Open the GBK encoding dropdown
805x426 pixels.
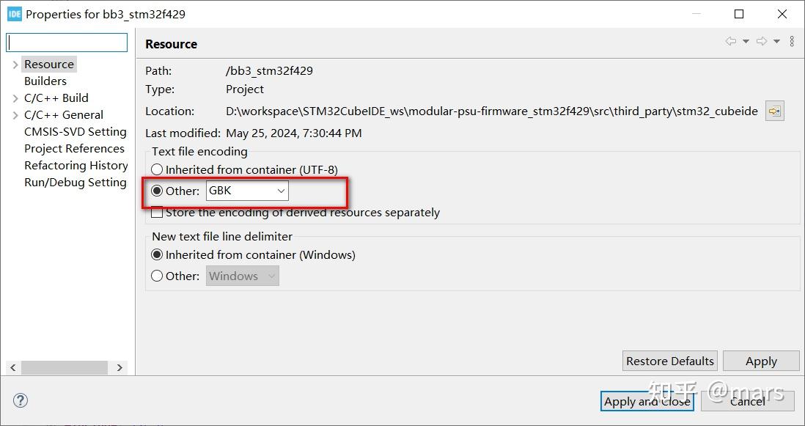248,191
